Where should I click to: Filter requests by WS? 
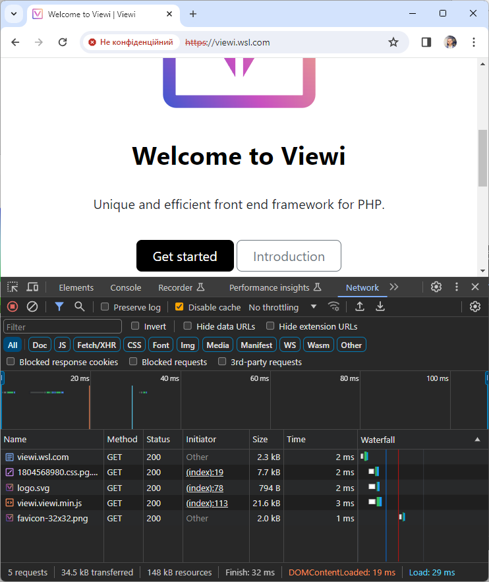point(290,345)
